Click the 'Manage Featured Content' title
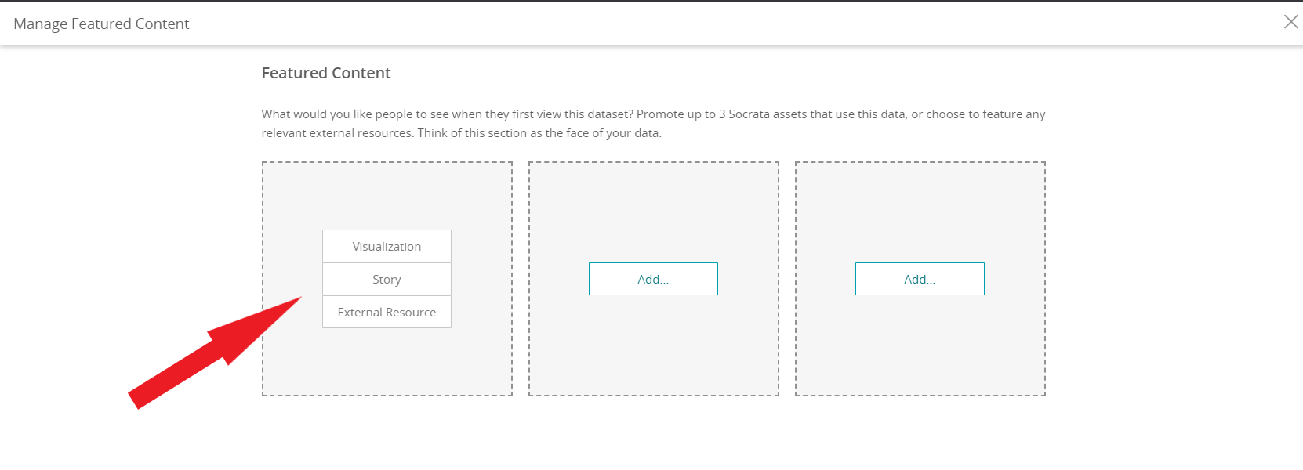The height and width of the screenshot is (470, 1303). click(101, 23)
